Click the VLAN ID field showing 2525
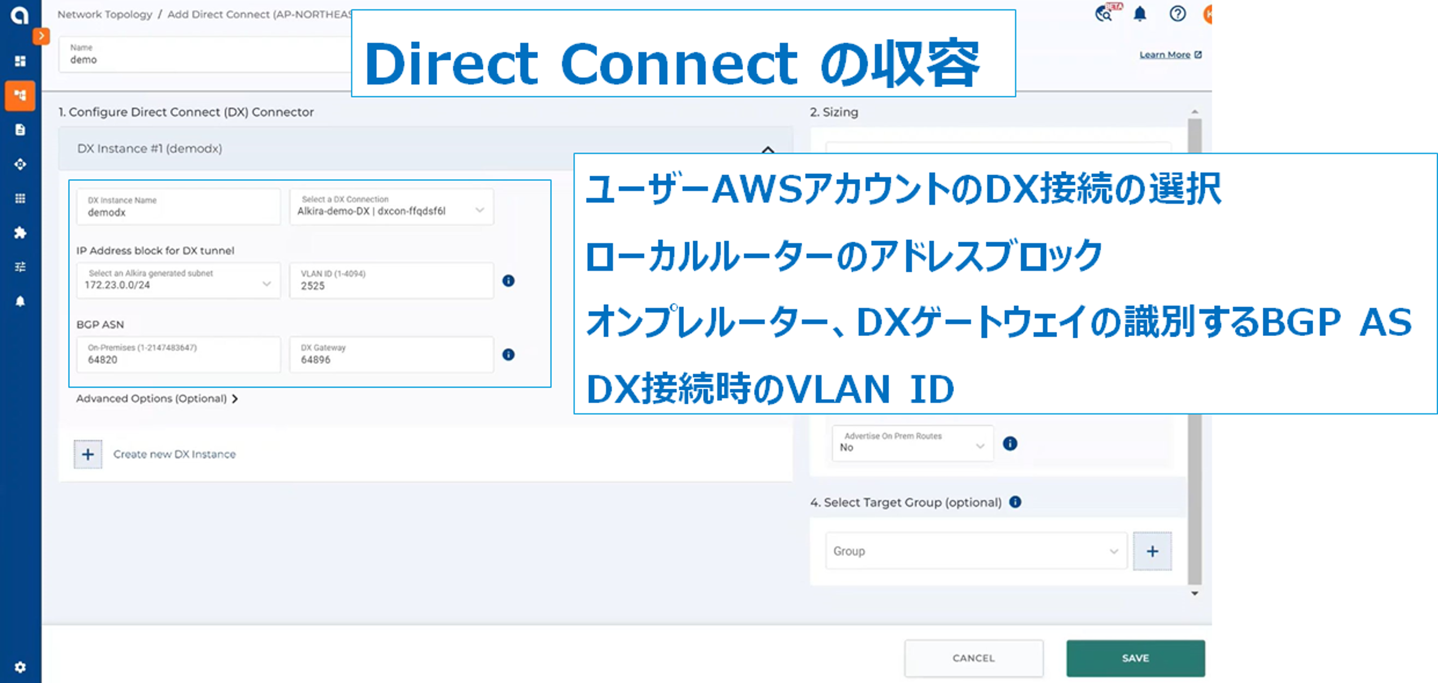The height and width of the screenshot is (683, 1438). 391,281
